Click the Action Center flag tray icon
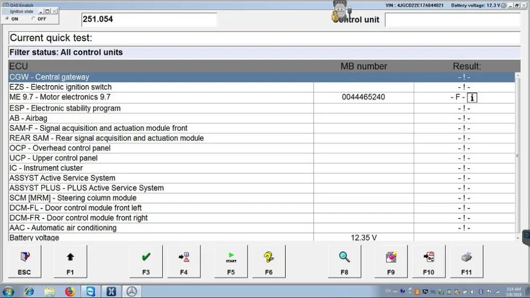530x298 pixels. click(489, 292)
